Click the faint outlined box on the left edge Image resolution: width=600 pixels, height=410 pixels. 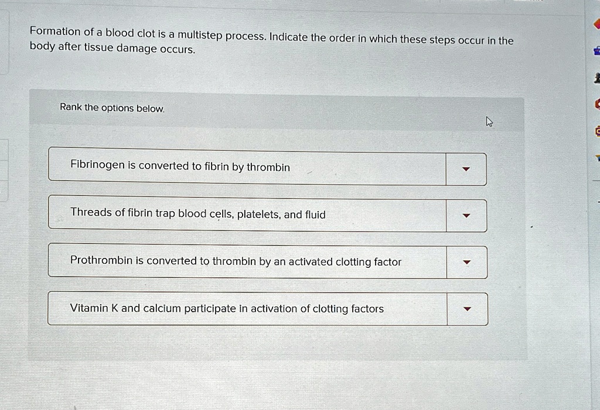[2, 164]
